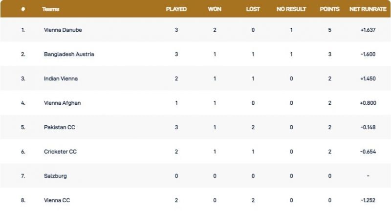Click Vienna Danube's +1.637 net runrate

pos(367,30)
